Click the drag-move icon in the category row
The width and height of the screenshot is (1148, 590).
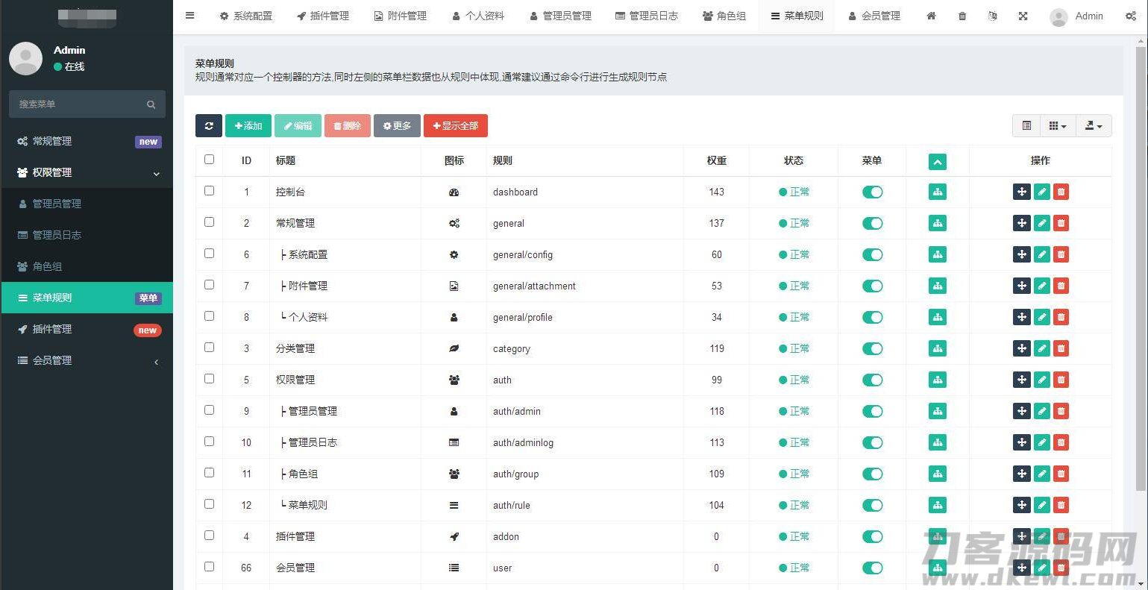coord(1021,348)
